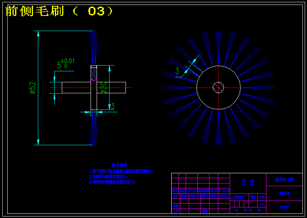The height and width of the screenshot is (218, 307).
Task: Select the "3" hub thickness dimension on the side view
Action: pyautogui.click(x=113, y=106)
